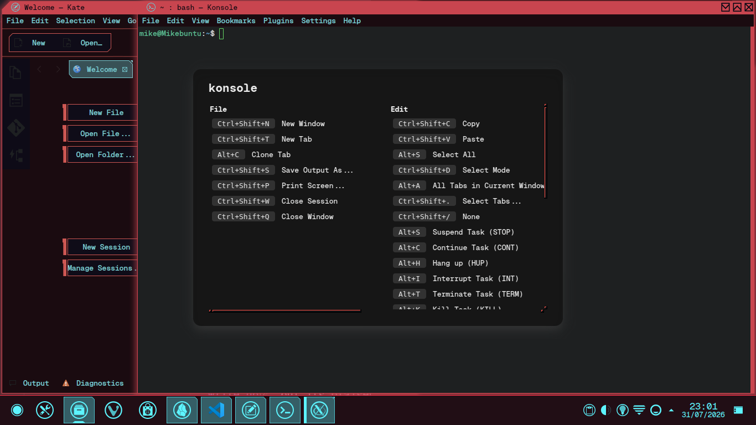This screenshot has height=425, width=756.
Task: Launch the Vivaldi browser taskbar icon
Action: click(113, 410)
